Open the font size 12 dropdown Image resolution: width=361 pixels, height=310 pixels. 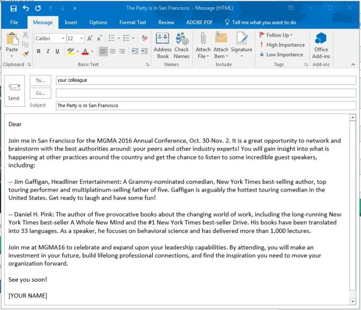pyautogui.click(x=81, y=38)
